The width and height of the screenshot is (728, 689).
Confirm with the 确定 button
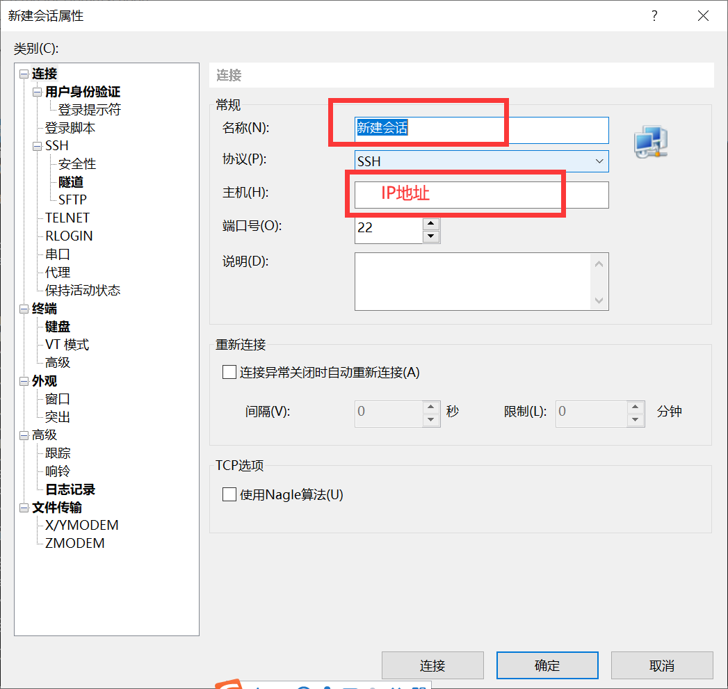click(547, 665)
